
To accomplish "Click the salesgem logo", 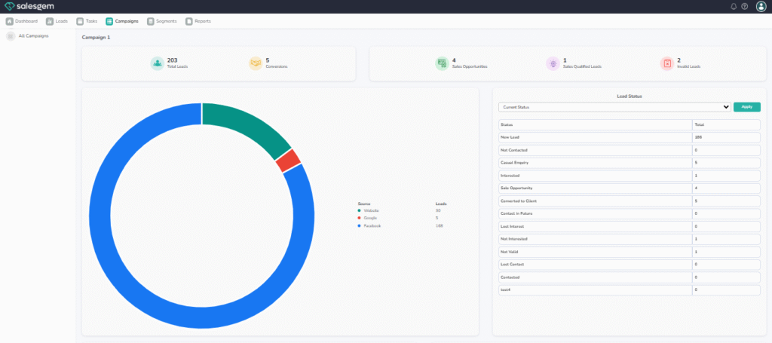I will [29, 7].
